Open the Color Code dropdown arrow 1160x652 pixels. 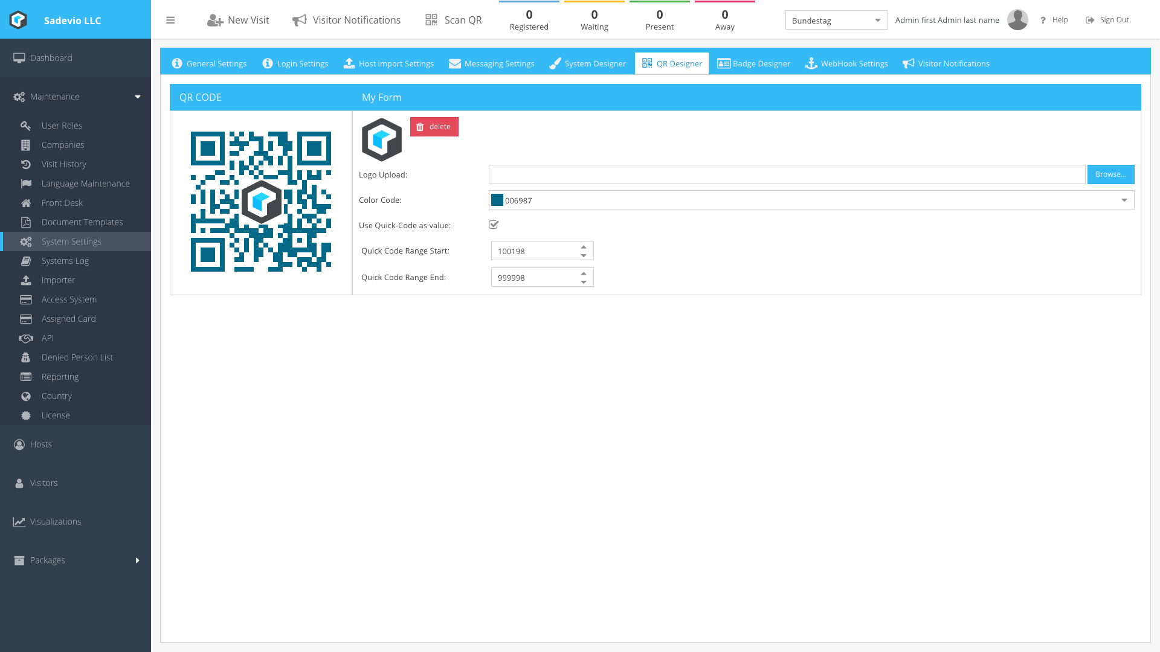(1124, 200)
